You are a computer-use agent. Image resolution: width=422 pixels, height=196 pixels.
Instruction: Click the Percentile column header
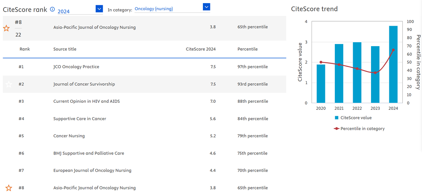coord(248,49)
